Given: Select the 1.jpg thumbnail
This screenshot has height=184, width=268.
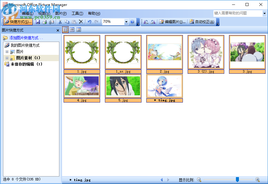Looking at the screenshot, I should 82,52.
